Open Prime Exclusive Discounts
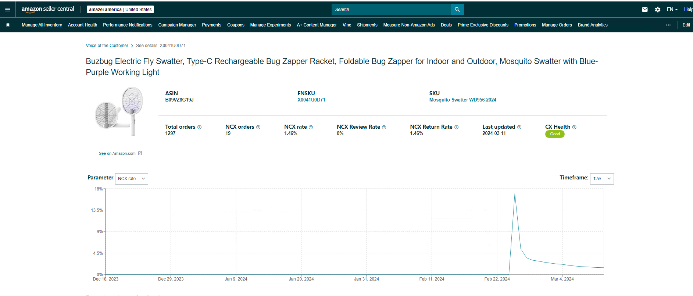Viewport: 693px width, 296px height. (483, 25)
